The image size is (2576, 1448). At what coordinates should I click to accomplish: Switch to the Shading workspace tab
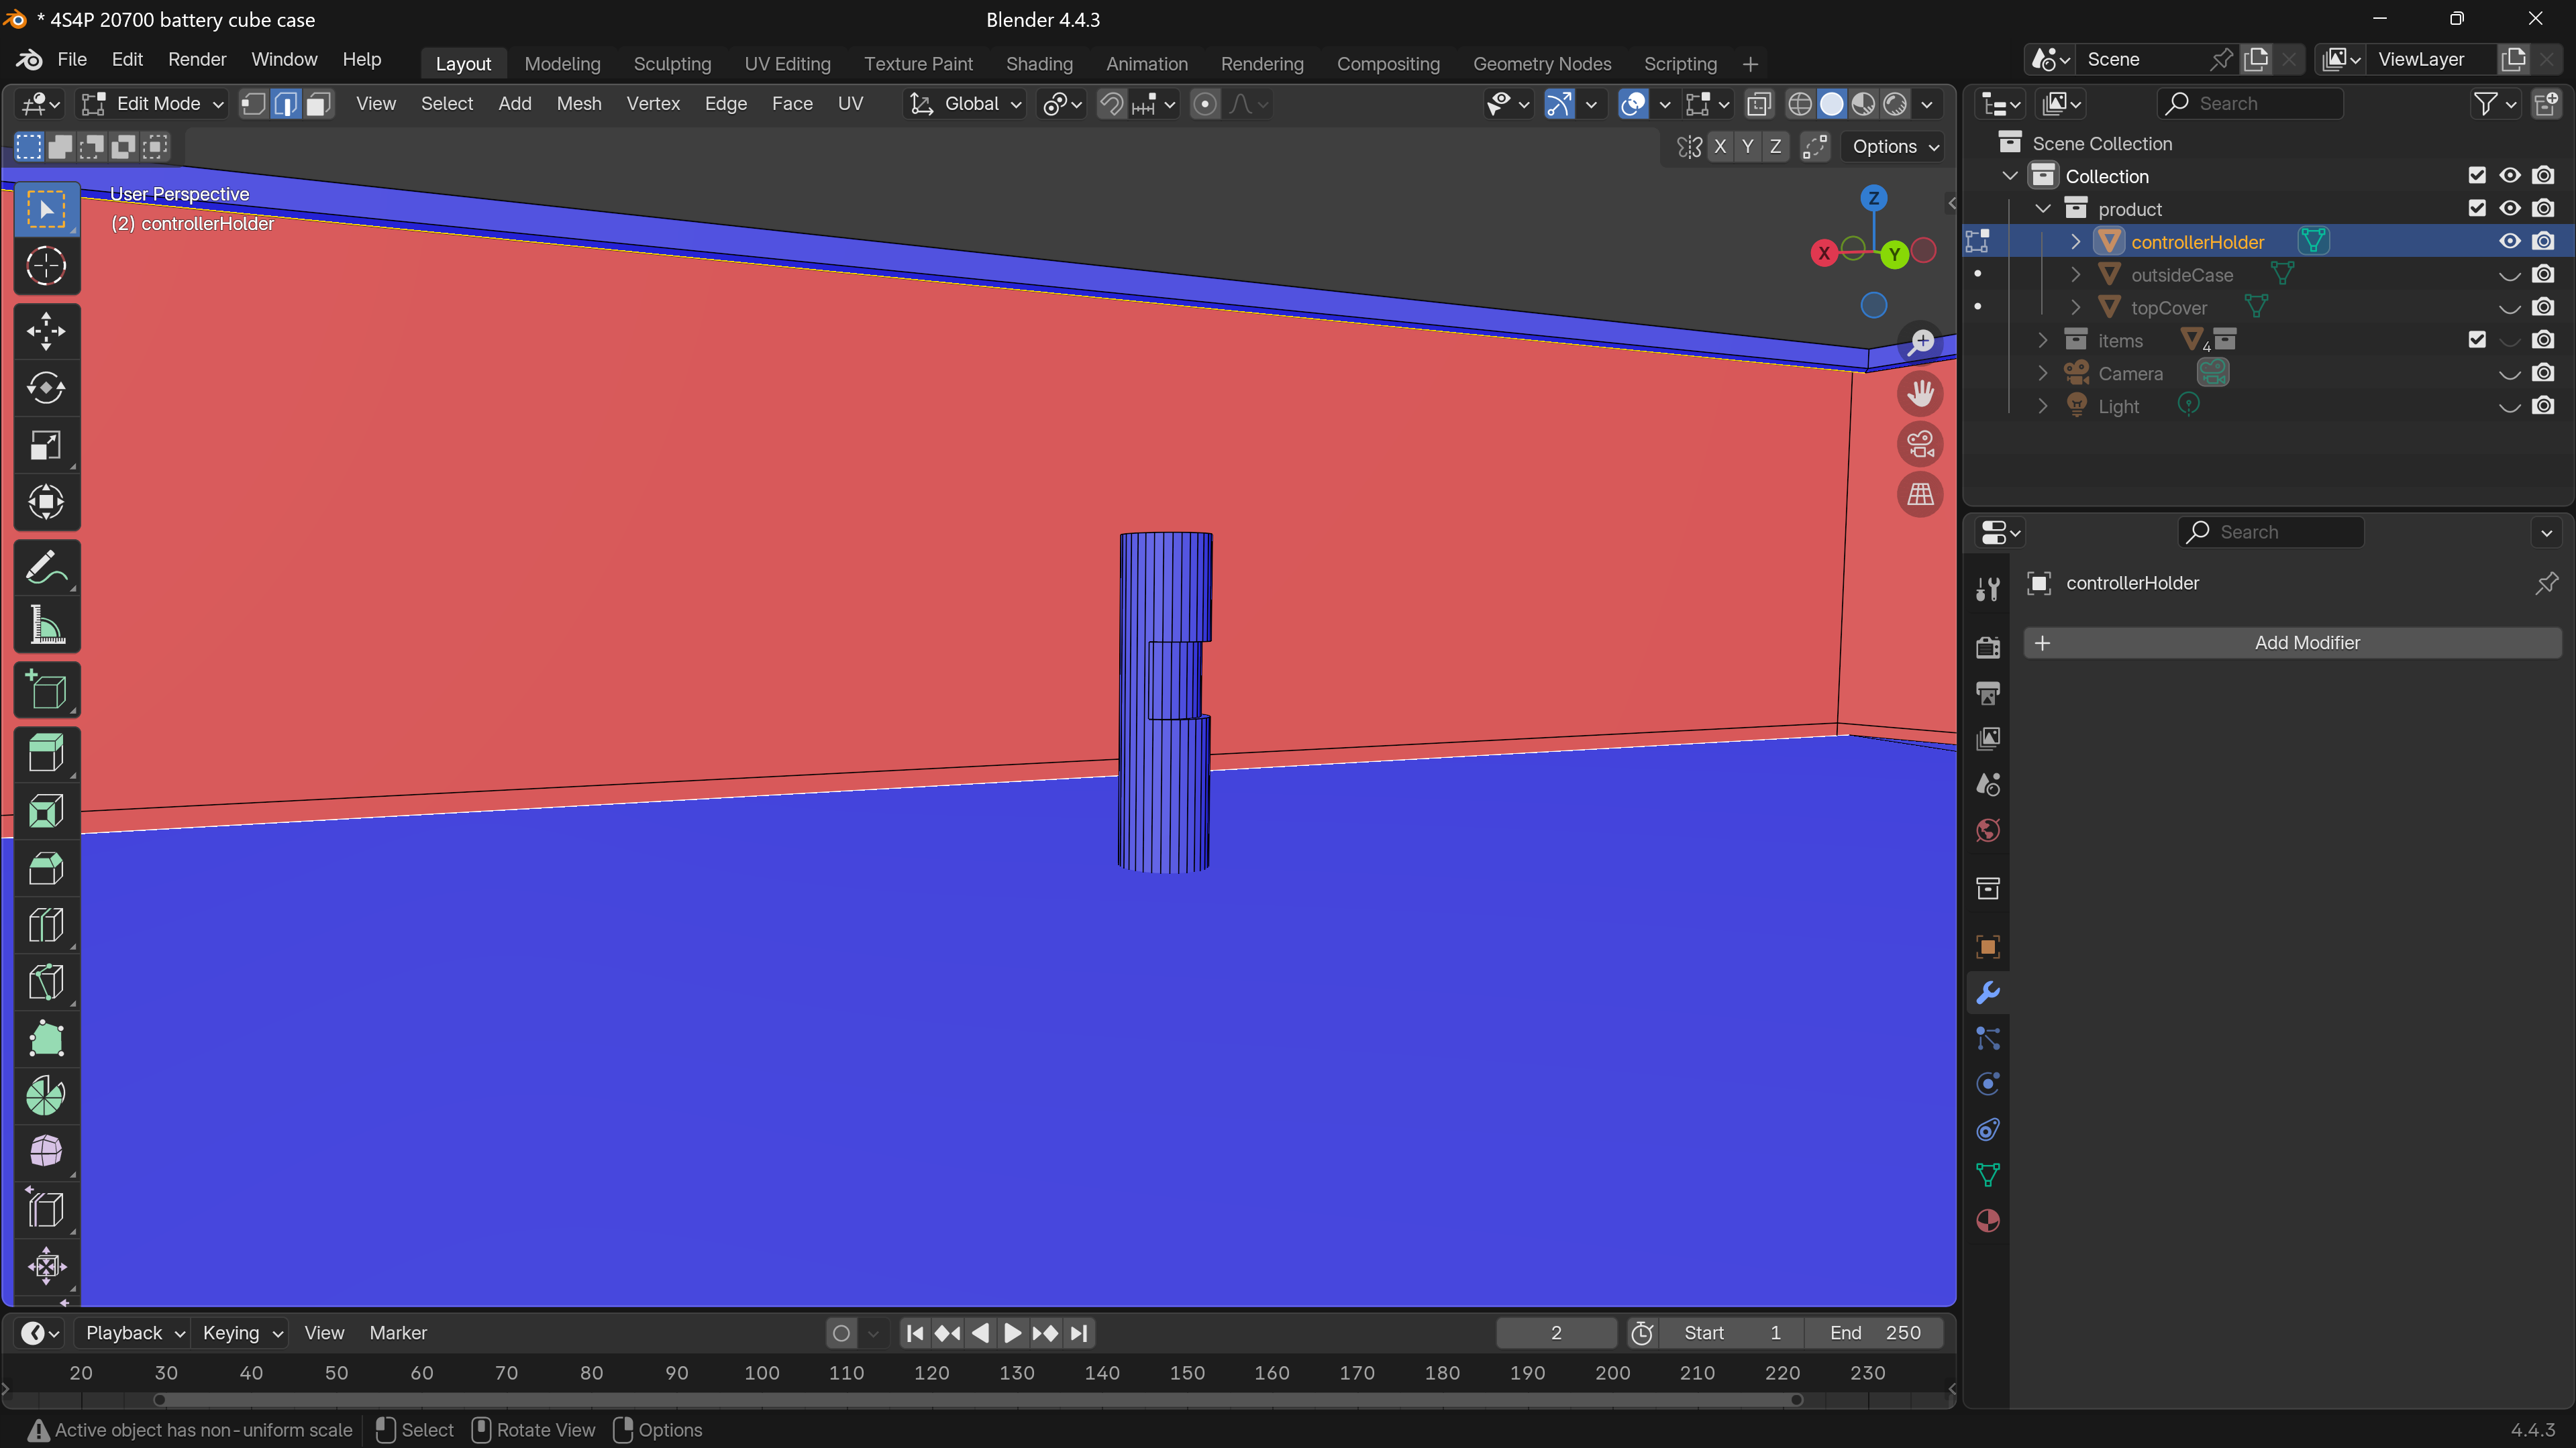pyautogui.click(x=1038, y=64)
